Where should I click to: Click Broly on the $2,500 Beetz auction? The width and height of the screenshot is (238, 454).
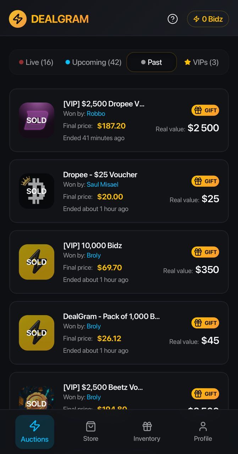94,397
